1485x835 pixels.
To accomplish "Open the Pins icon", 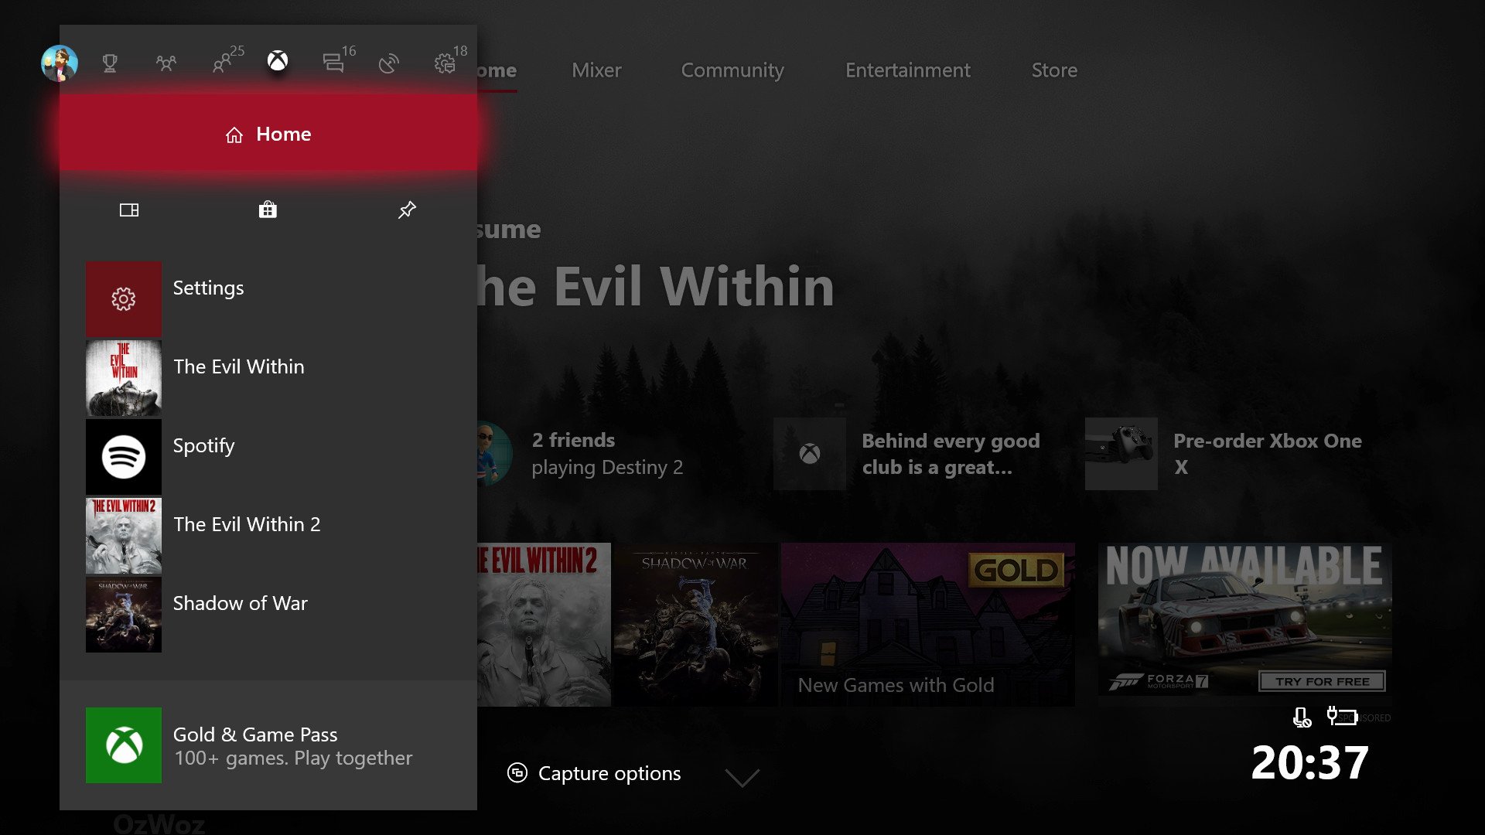I will pos(407,210).
